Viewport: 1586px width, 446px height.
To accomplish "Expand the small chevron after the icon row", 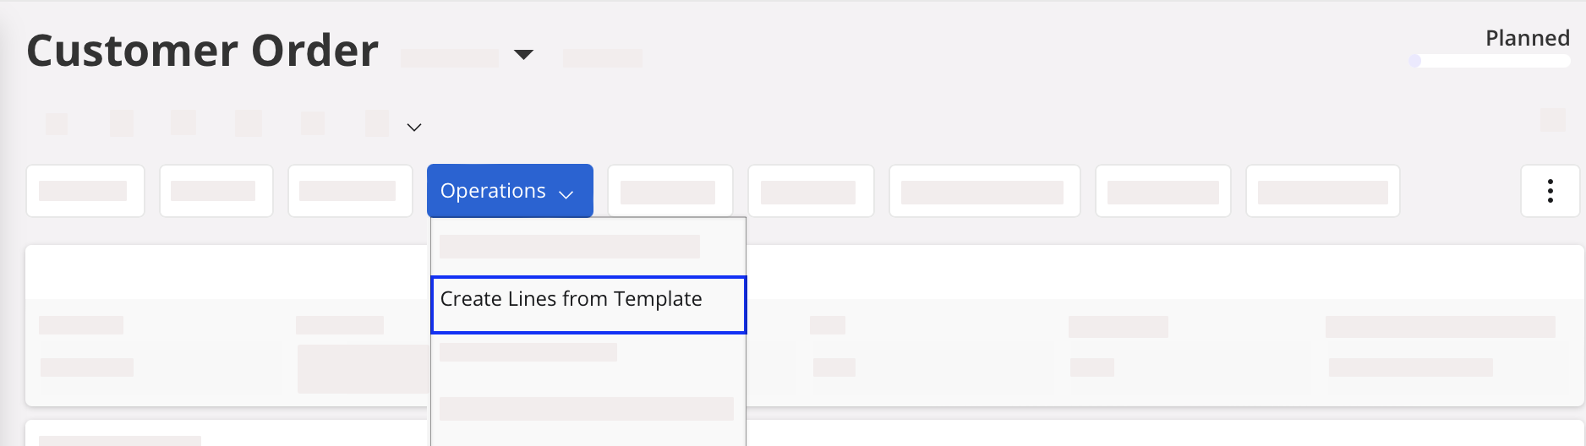I will (x=414, y=128).
